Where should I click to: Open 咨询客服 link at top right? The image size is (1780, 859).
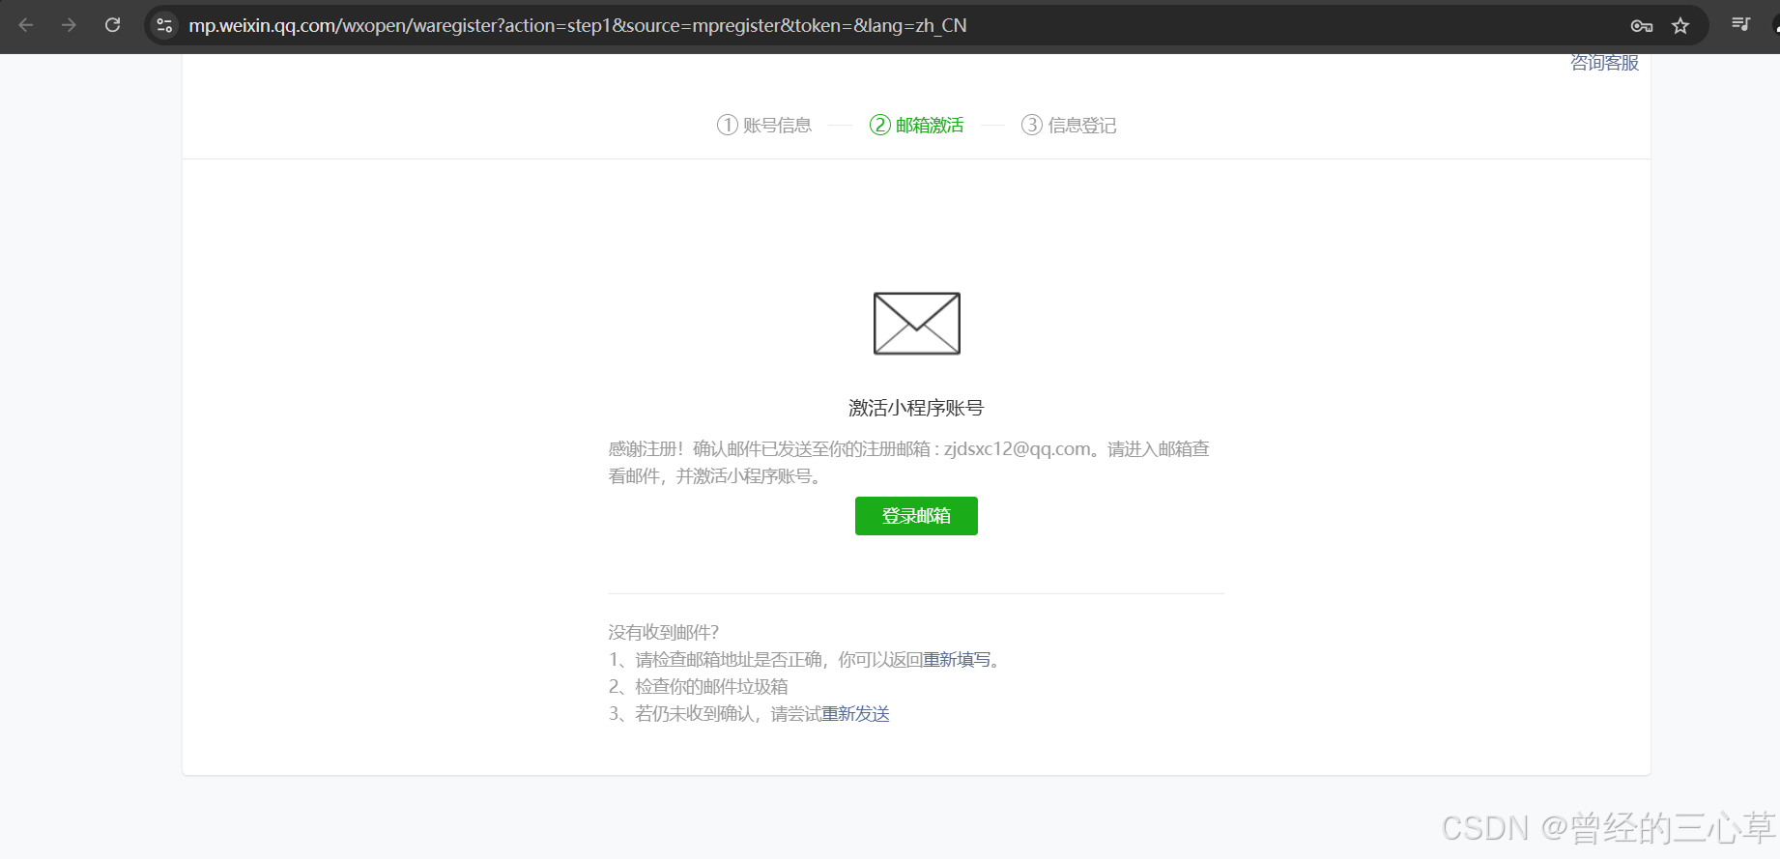pyautogui.click(x=1604, y=63)
